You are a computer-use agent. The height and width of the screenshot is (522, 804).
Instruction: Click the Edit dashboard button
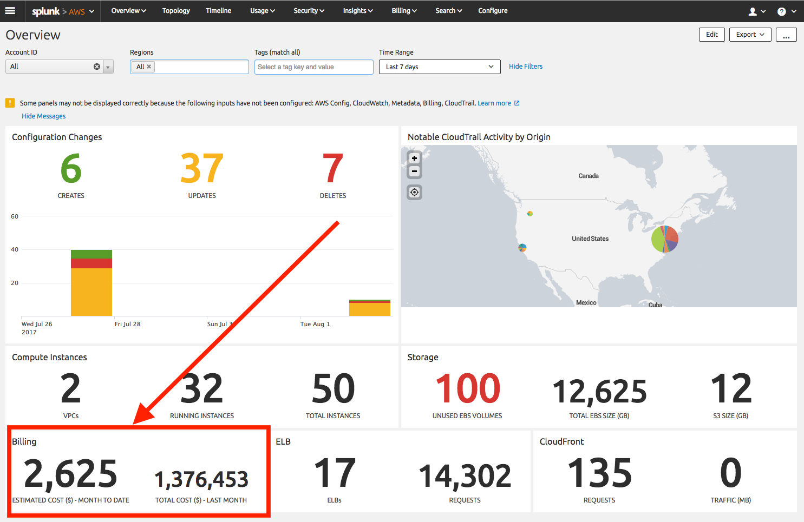point(712,35)
